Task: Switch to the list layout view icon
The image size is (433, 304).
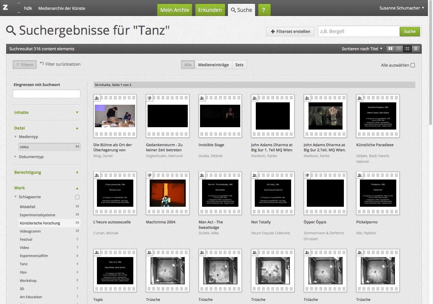Action: click(416, 49)
